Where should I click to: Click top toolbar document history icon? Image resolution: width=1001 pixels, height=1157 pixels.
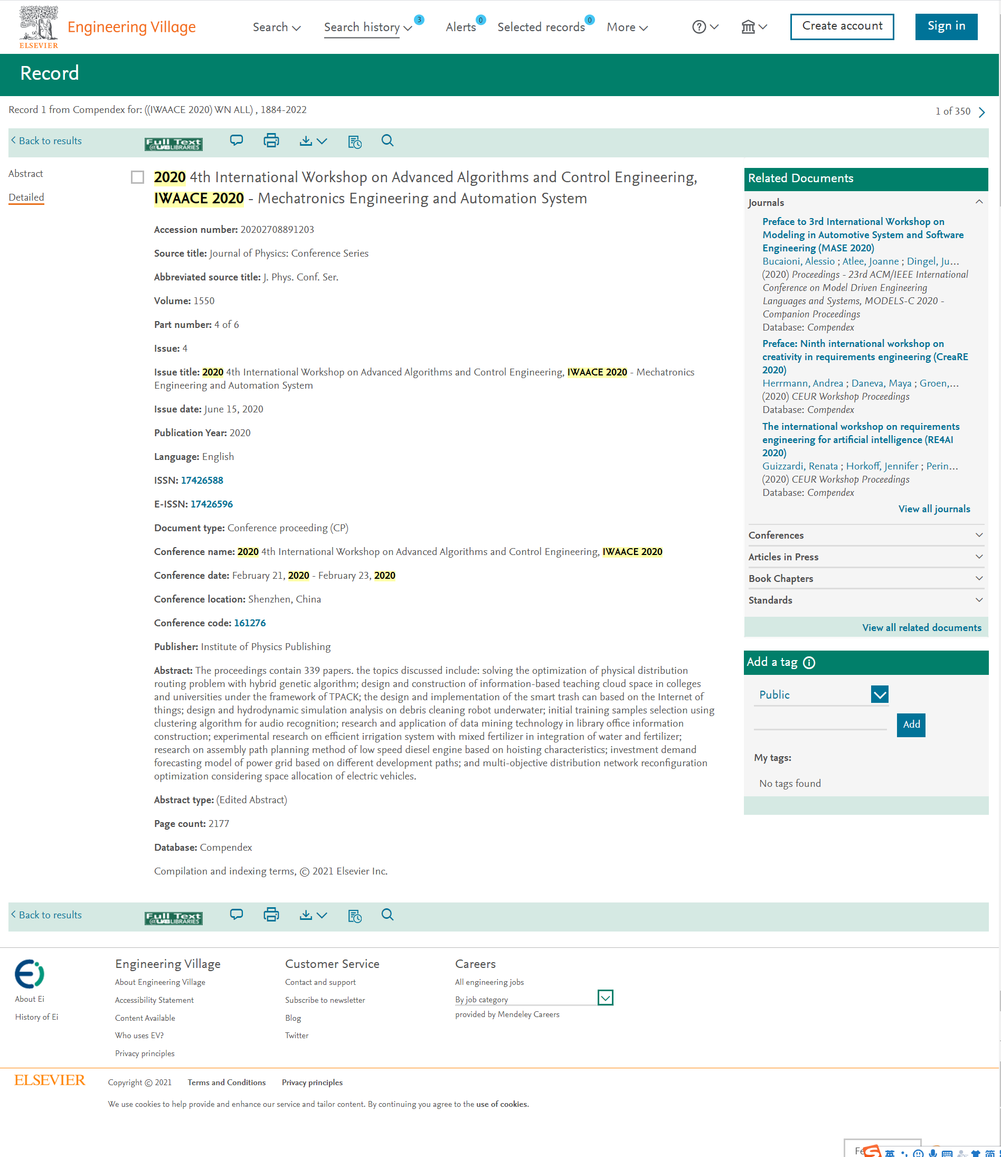pos(355,142)
